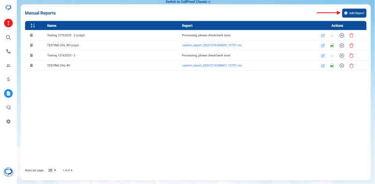Sort the table with A-Z sort icon
Viewport: 375px width, 184px height.
tap(33, 26)
